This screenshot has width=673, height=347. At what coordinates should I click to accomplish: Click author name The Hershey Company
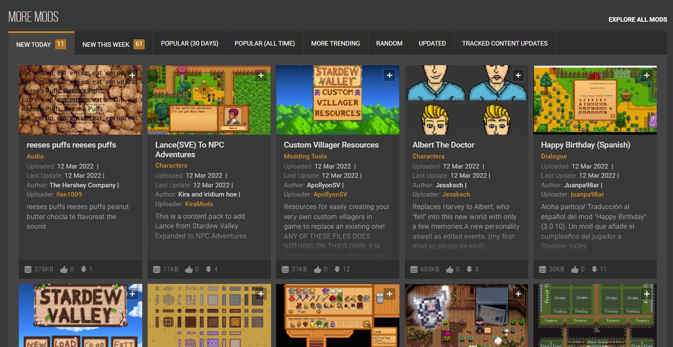82,185
